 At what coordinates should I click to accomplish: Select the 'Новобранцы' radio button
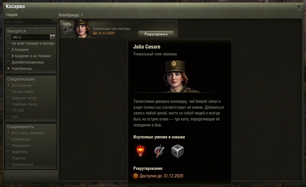pos(19,68)
